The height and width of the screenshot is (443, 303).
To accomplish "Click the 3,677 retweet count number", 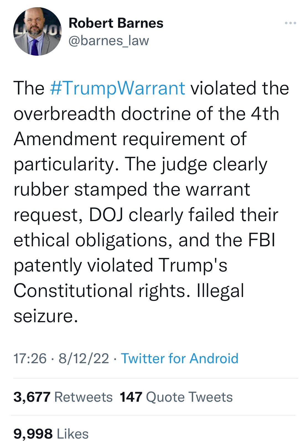I will coord(32,397).
